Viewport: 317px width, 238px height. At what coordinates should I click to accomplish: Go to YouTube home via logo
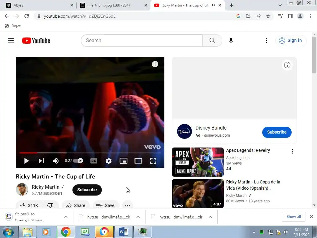36,41
